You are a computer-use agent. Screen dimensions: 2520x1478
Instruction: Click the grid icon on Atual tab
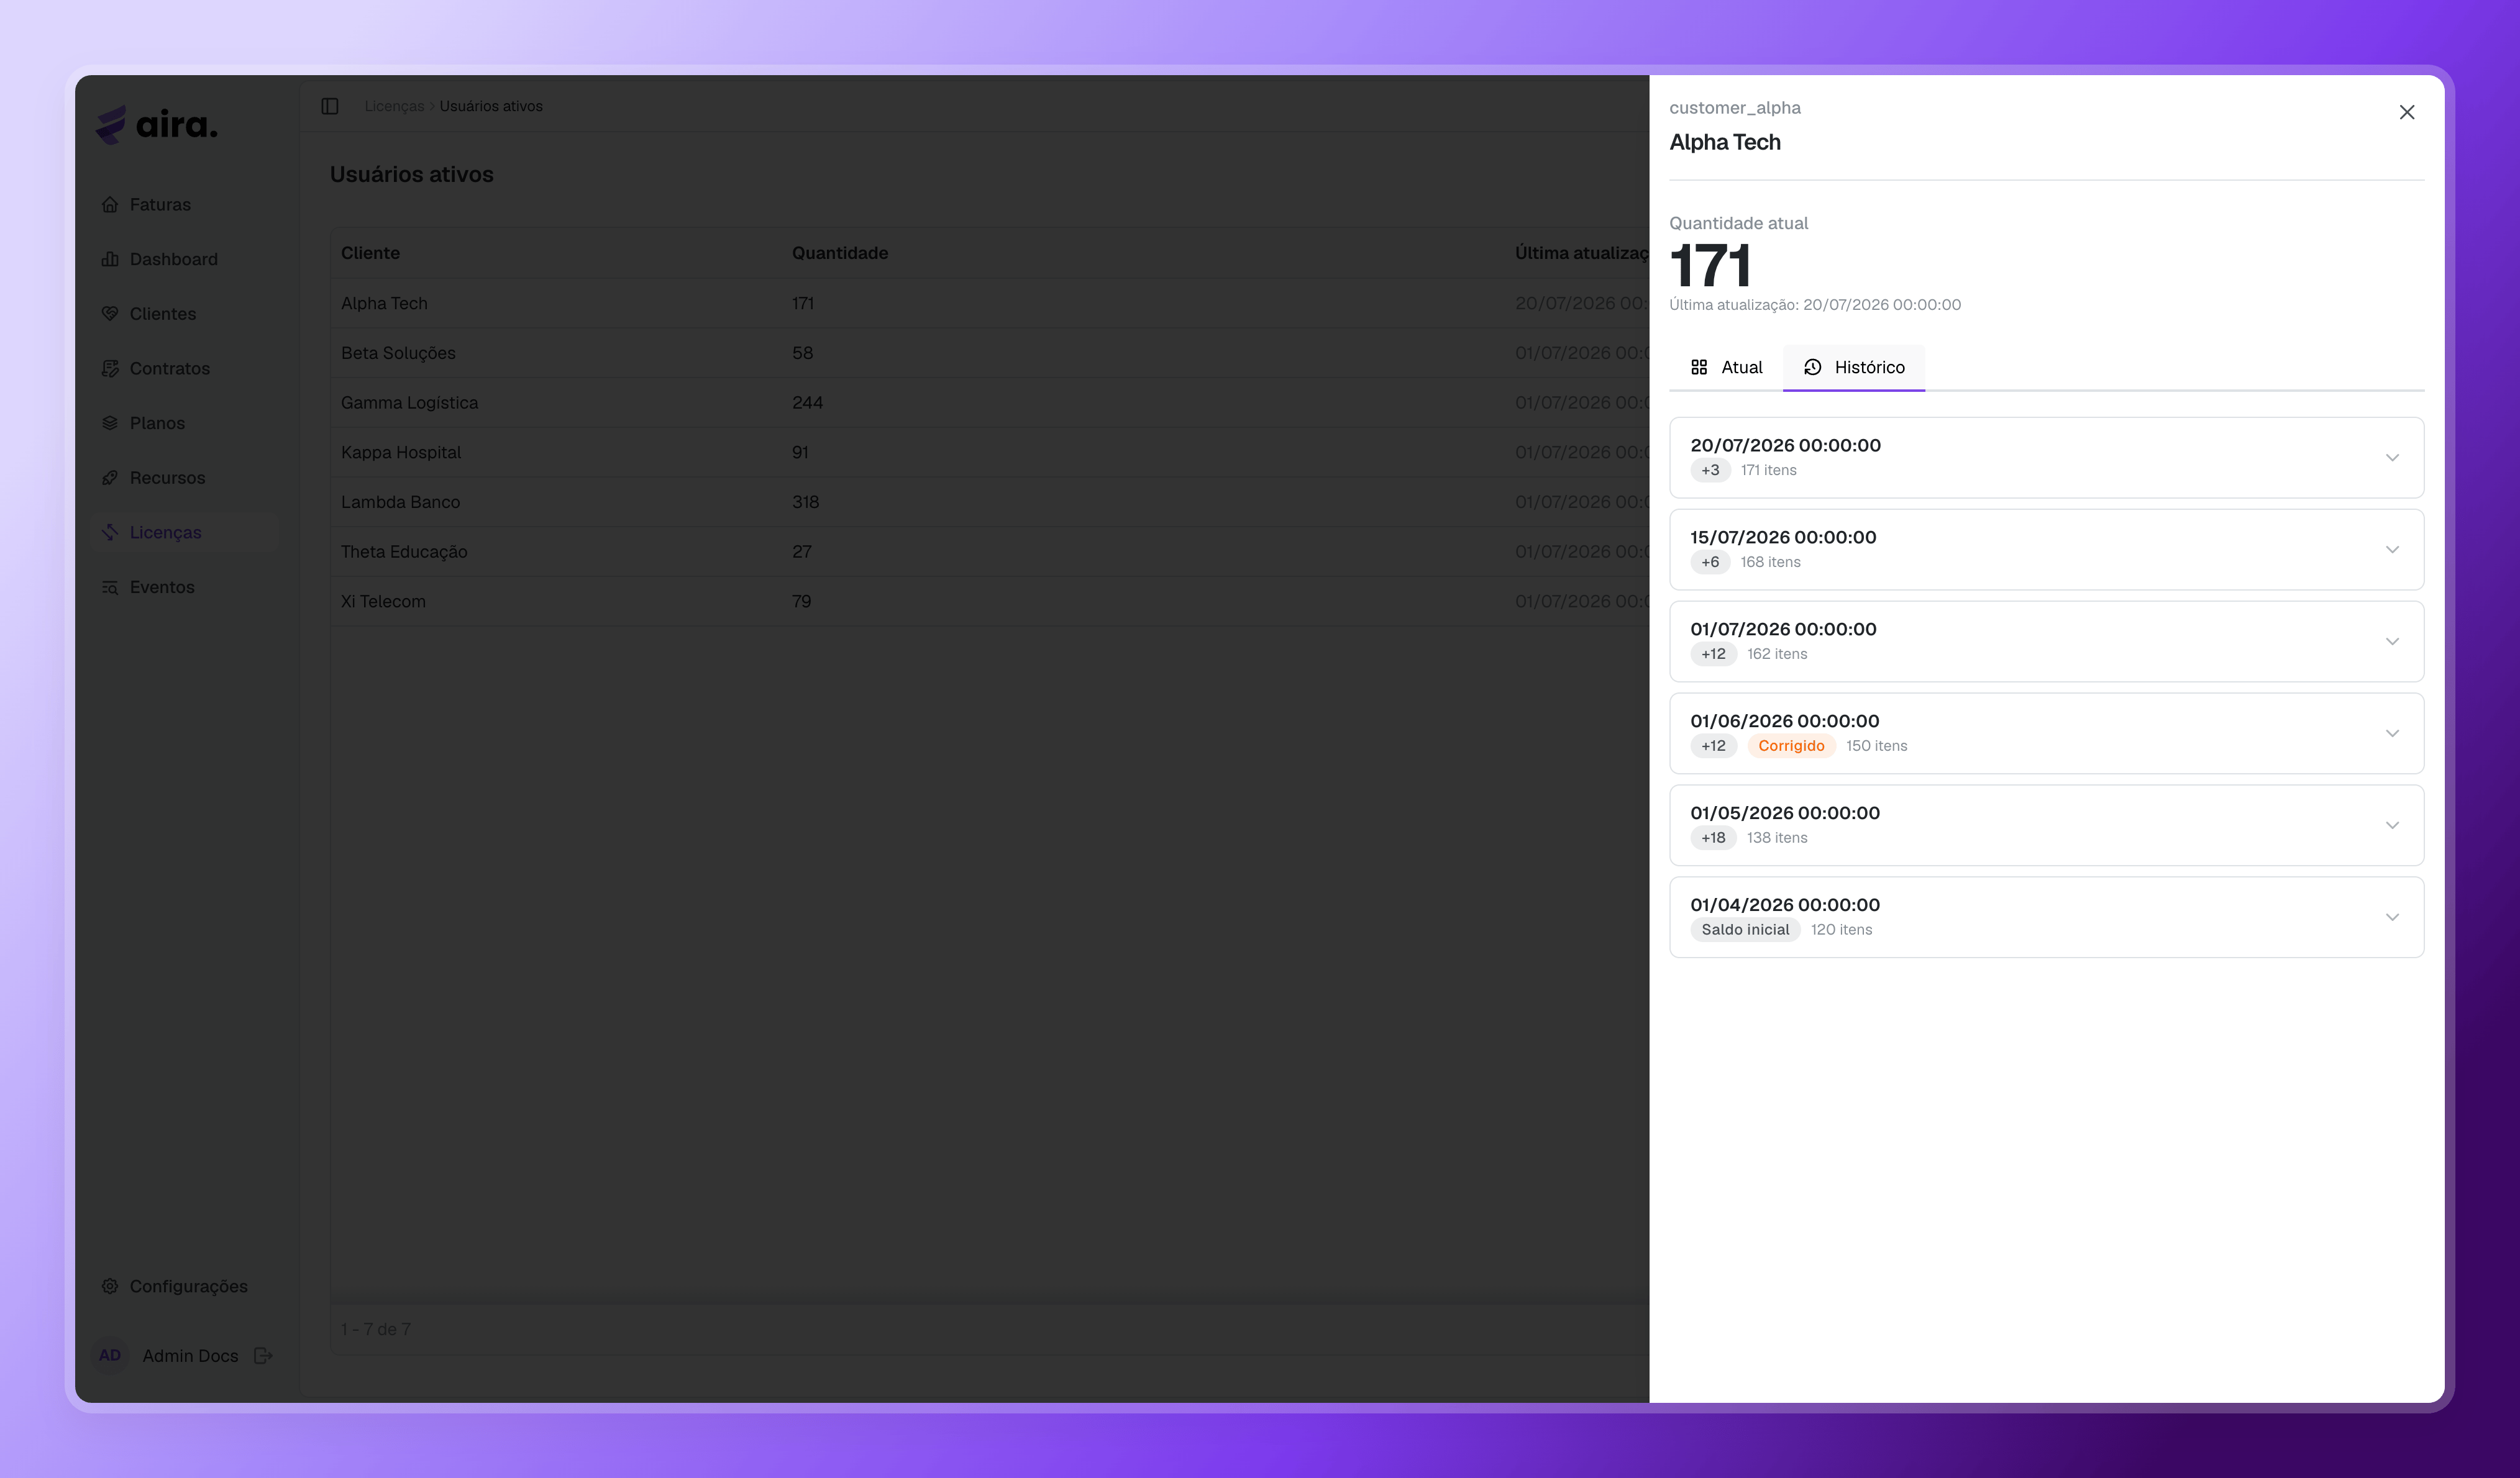tap(1699, 368)
